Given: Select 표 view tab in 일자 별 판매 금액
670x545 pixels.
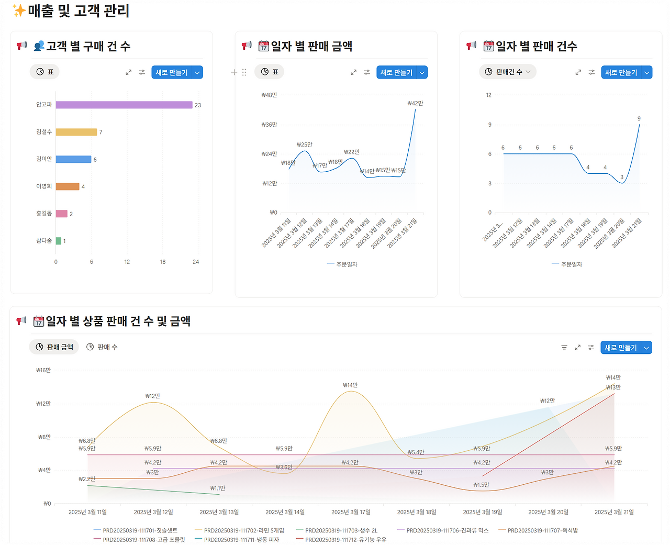Looking at the screenshot, I should [269, 72].
